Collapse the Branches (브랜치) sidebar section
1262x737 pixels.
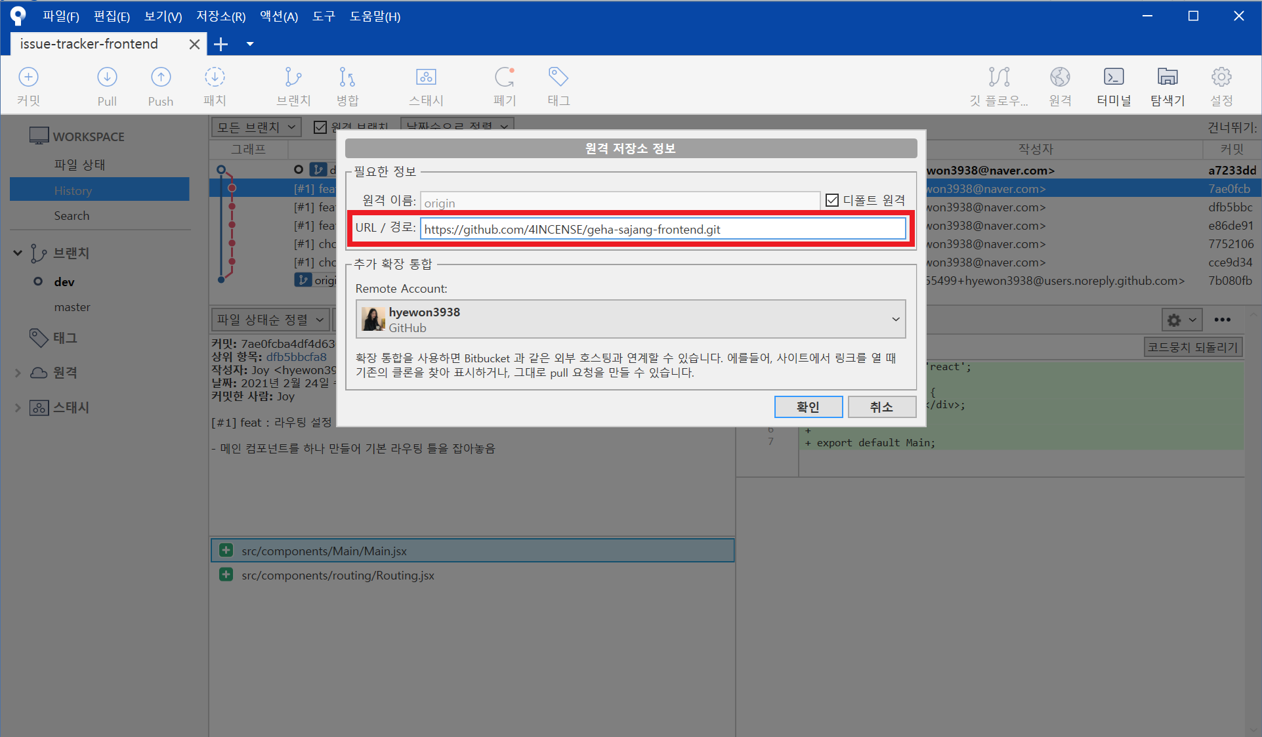(18, 253)
